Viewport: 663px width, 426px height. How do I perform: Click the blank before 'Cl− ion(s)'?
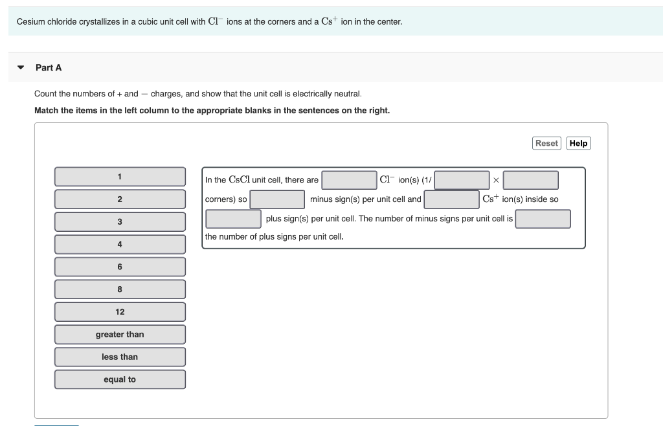(x=349, y=179)
